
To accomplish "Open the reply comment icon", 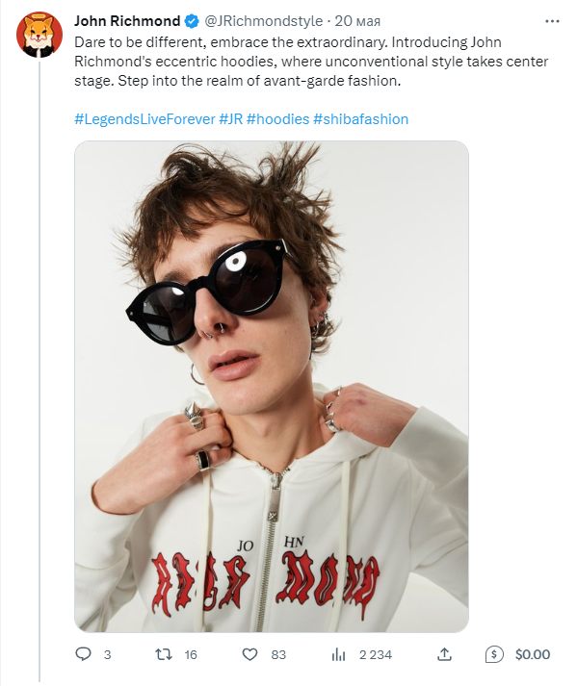I will coord(83,654).
